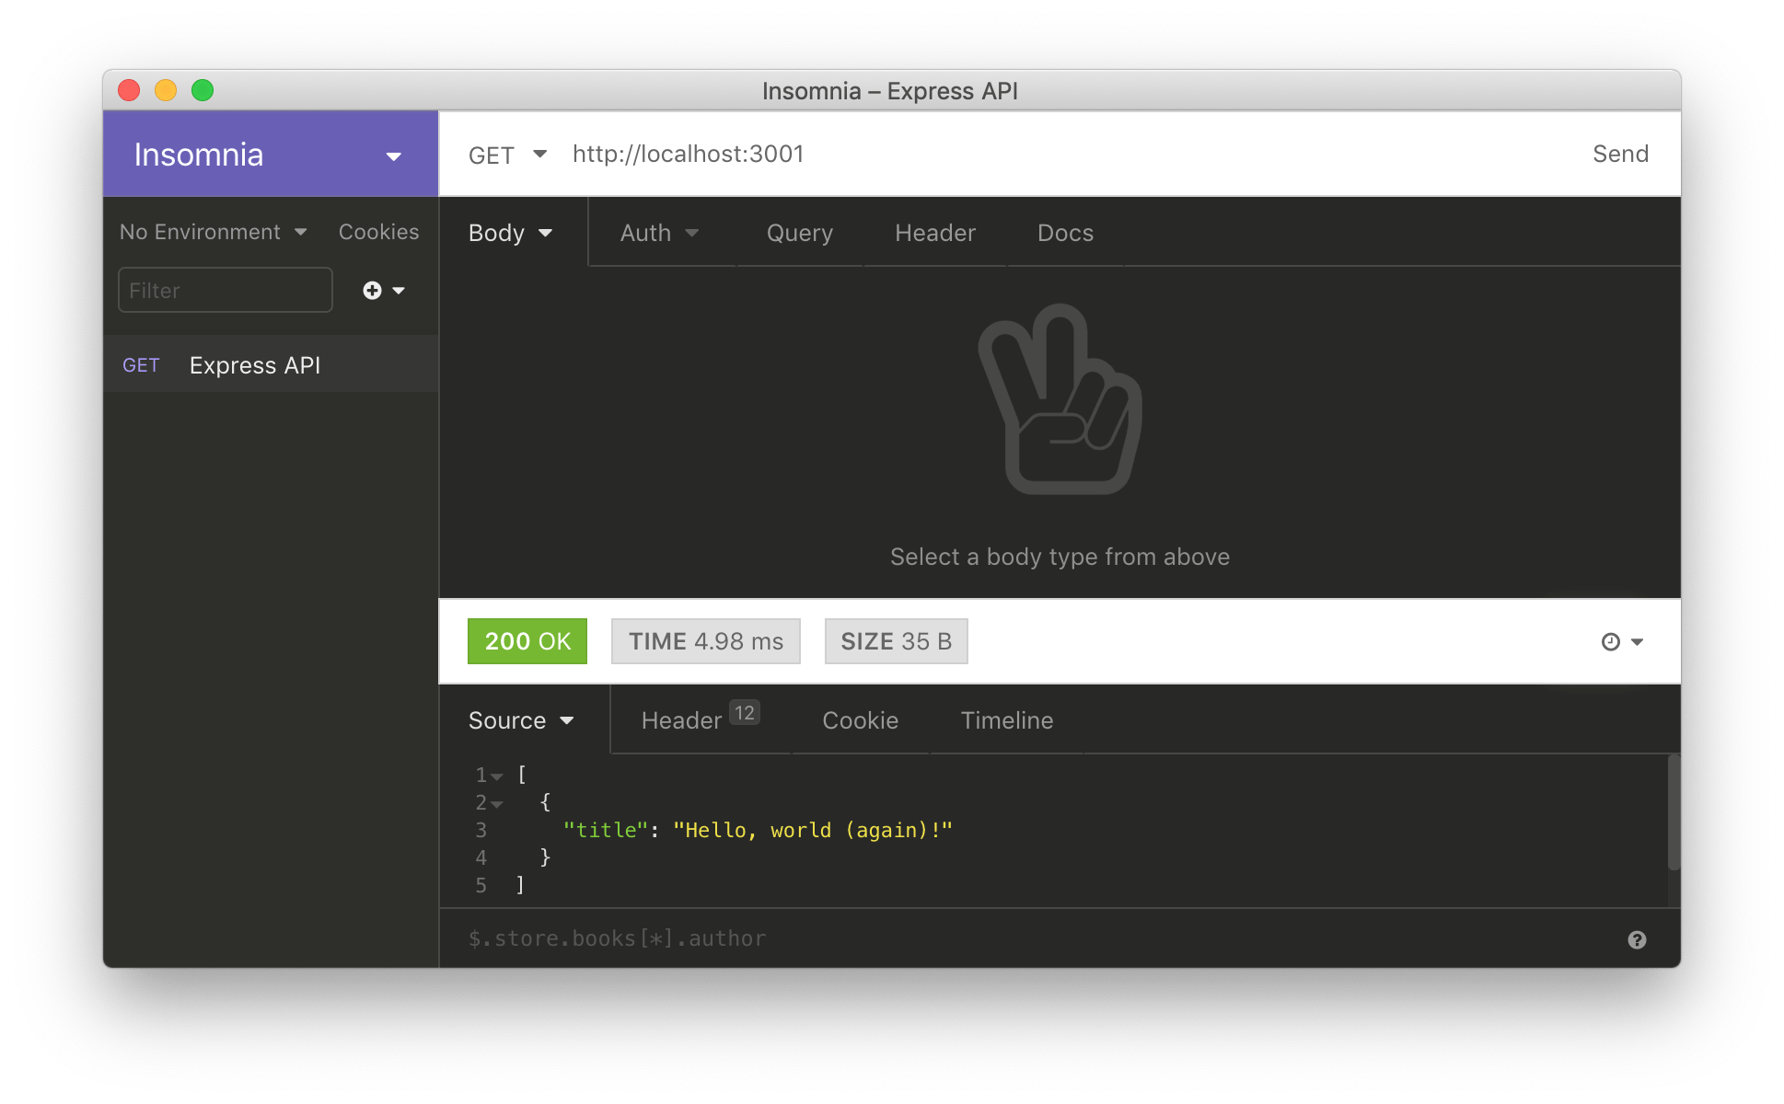Click the plus create-request icon

coord(372,291)
